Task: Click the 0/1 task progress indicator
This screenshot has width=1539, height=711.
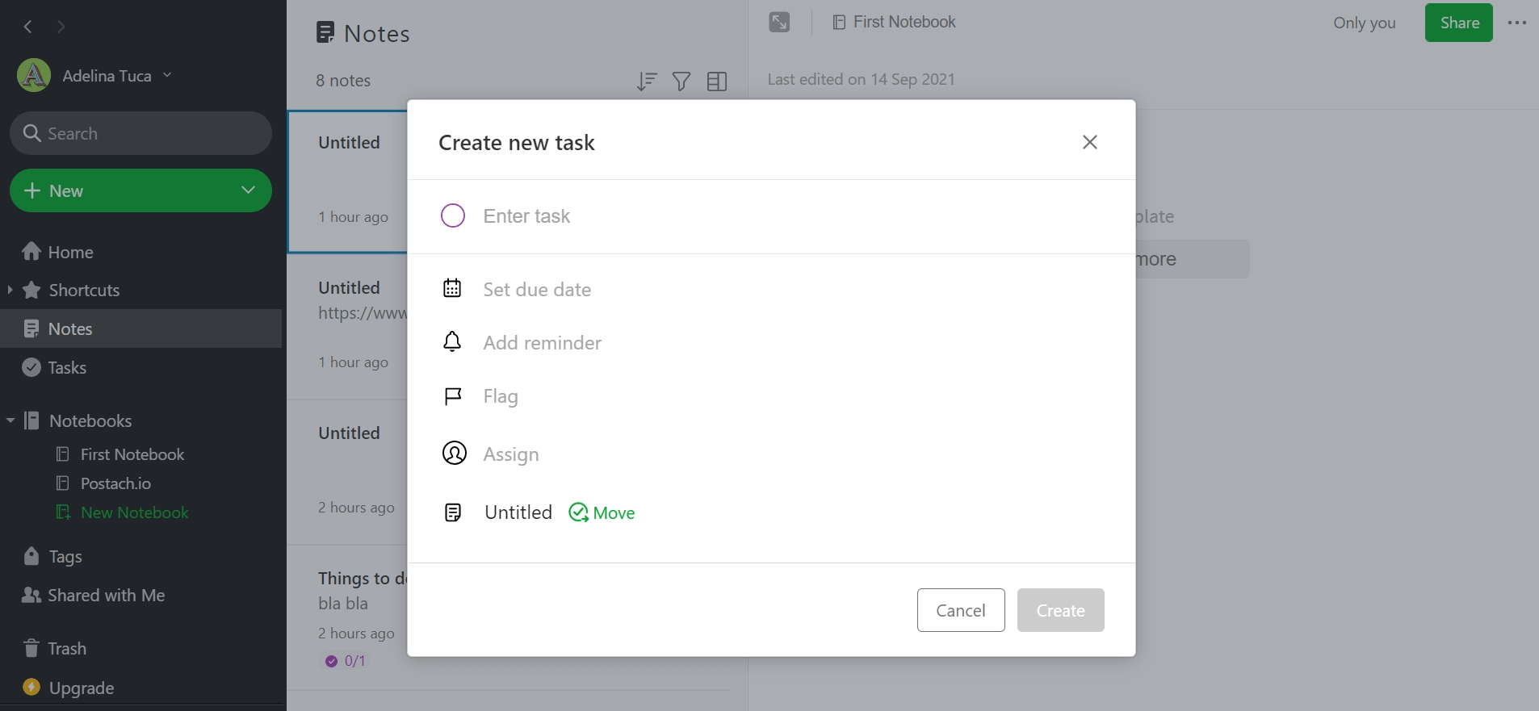Action: tap(346, 661)
